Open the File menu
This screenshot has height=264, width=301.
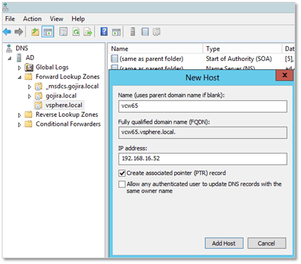tap(10, 19)
